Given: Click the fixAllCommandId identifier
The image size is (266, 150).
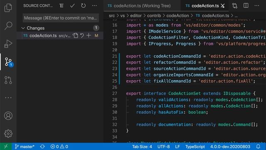Looking at the screenshot, I should click(x=172, y=81).
